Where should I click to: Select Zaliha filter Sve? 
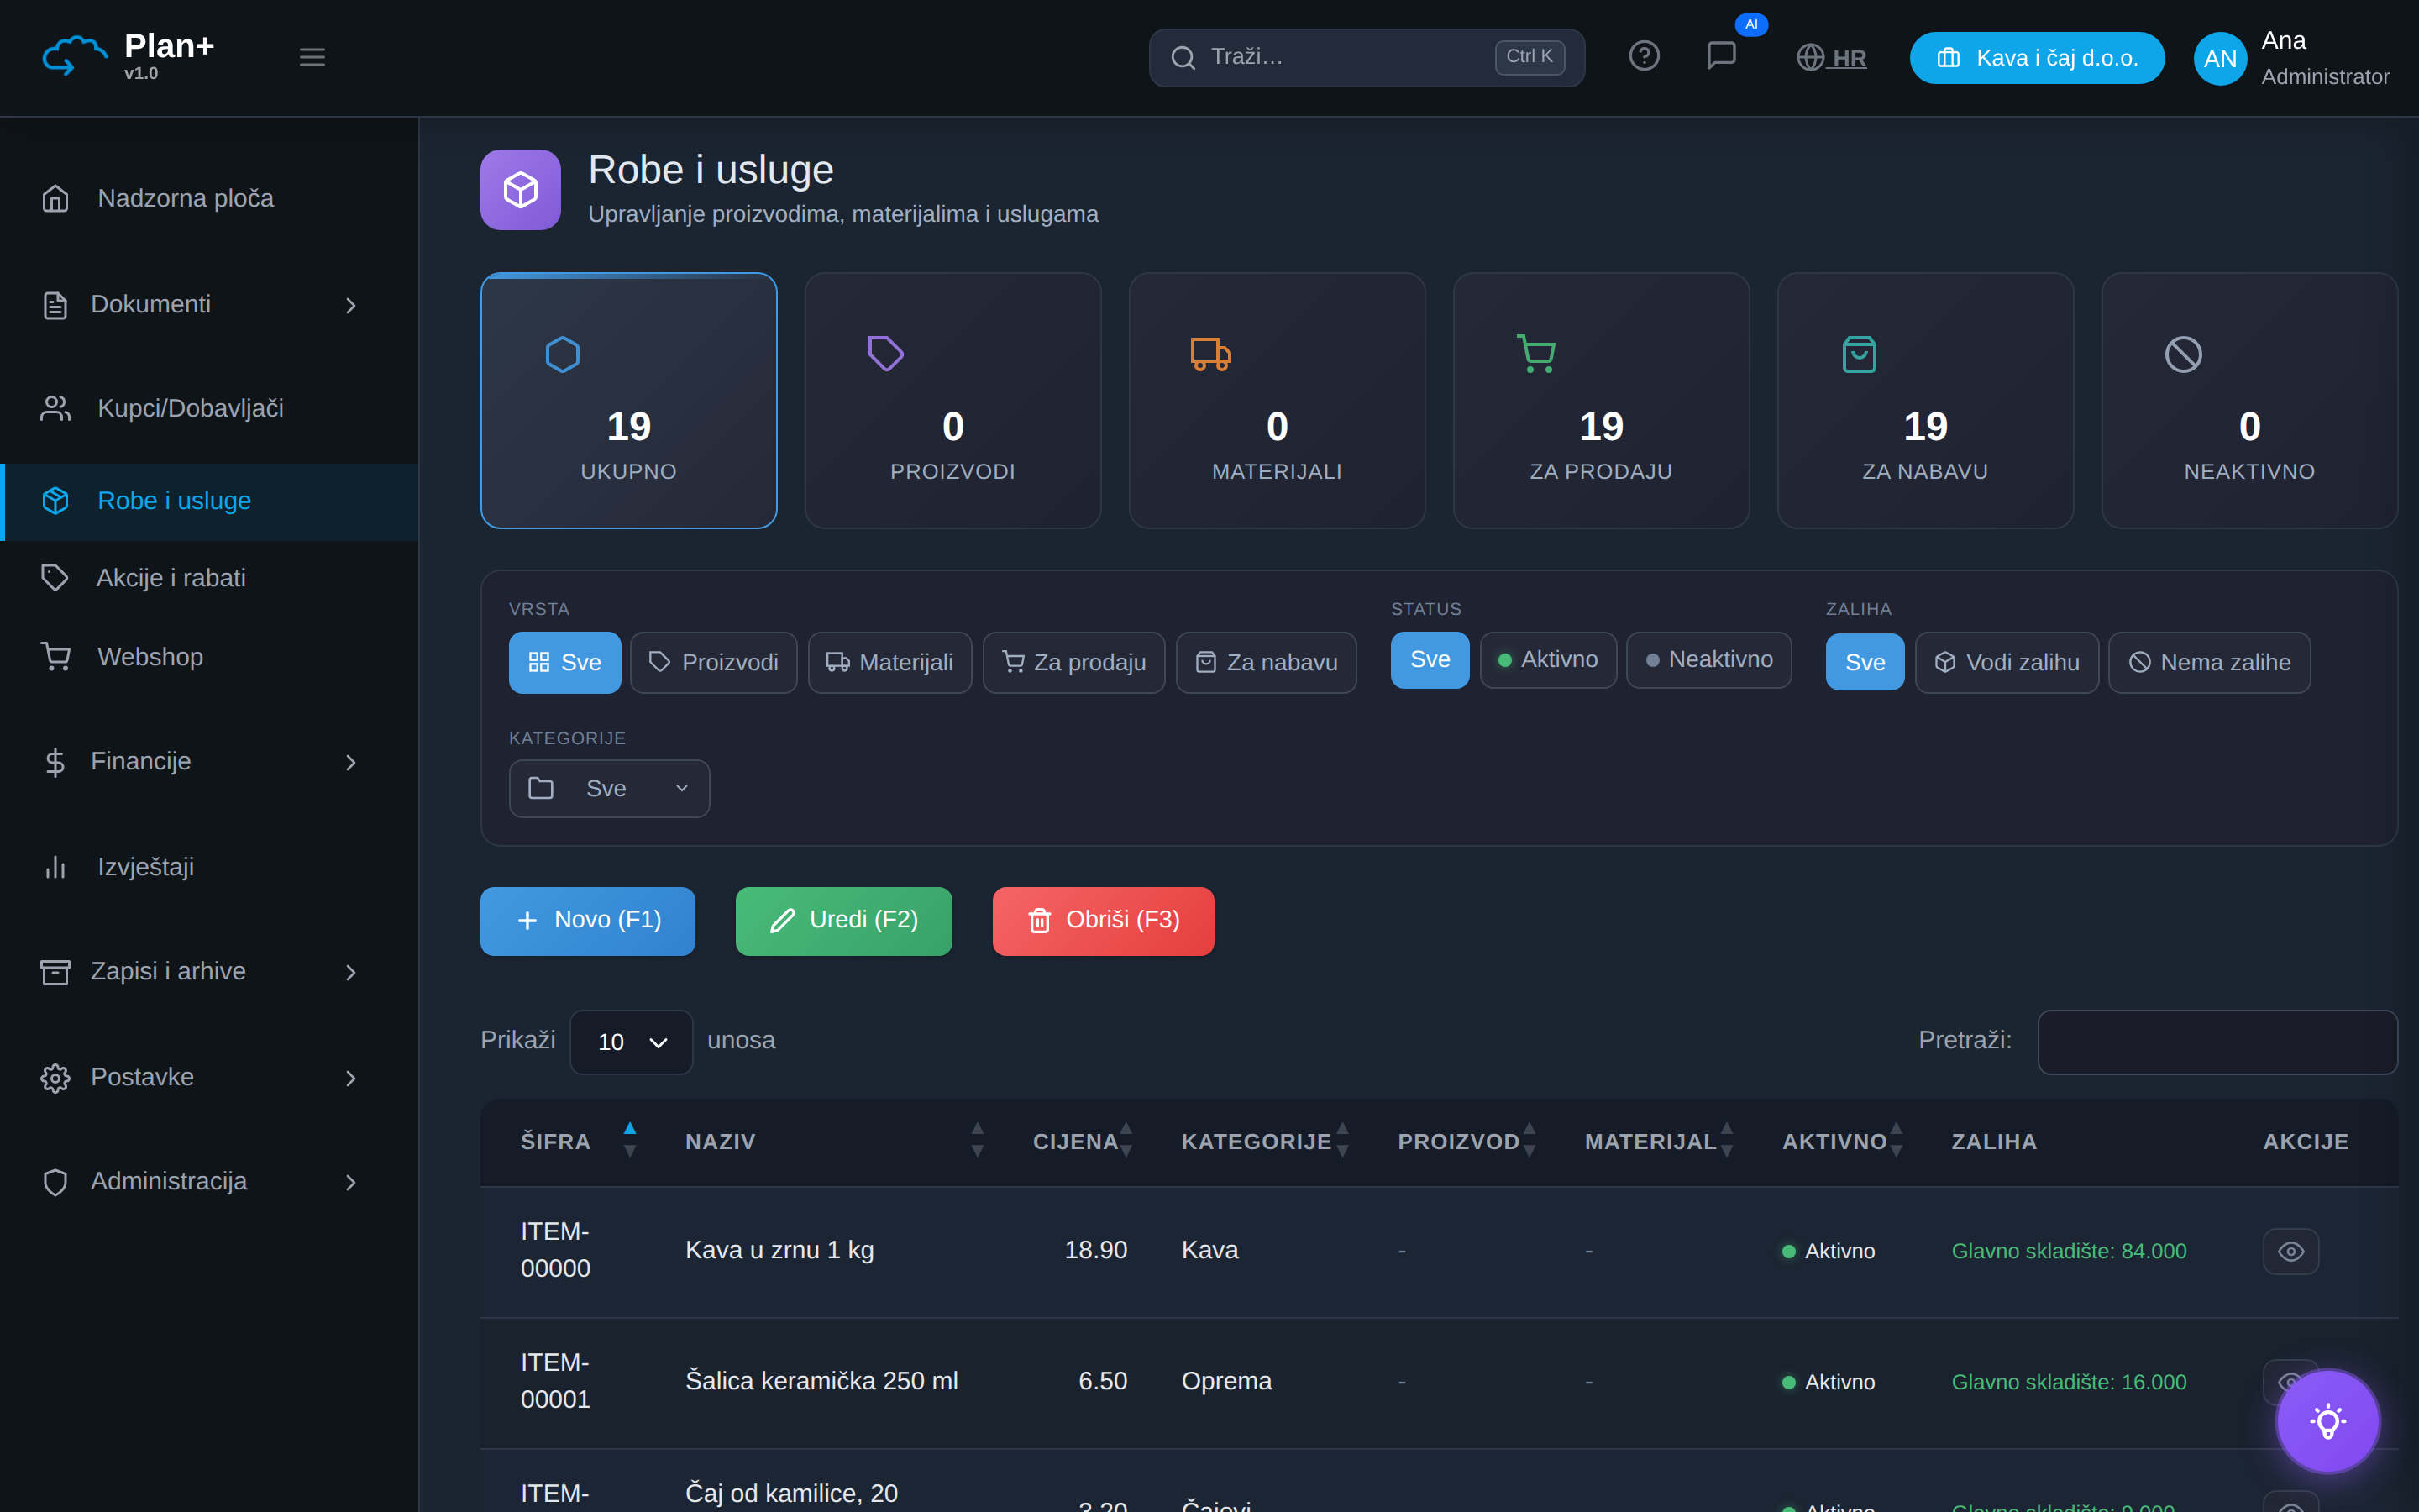[1865, 662]
